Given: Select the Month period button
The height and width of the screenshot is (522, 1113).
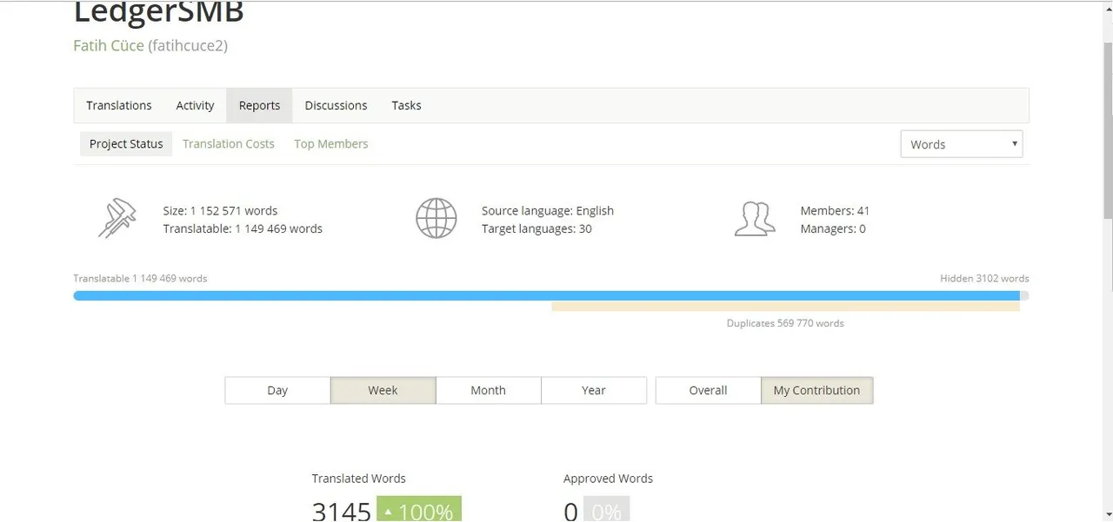Looking at the screenshot, I should [x=488, y=390].
